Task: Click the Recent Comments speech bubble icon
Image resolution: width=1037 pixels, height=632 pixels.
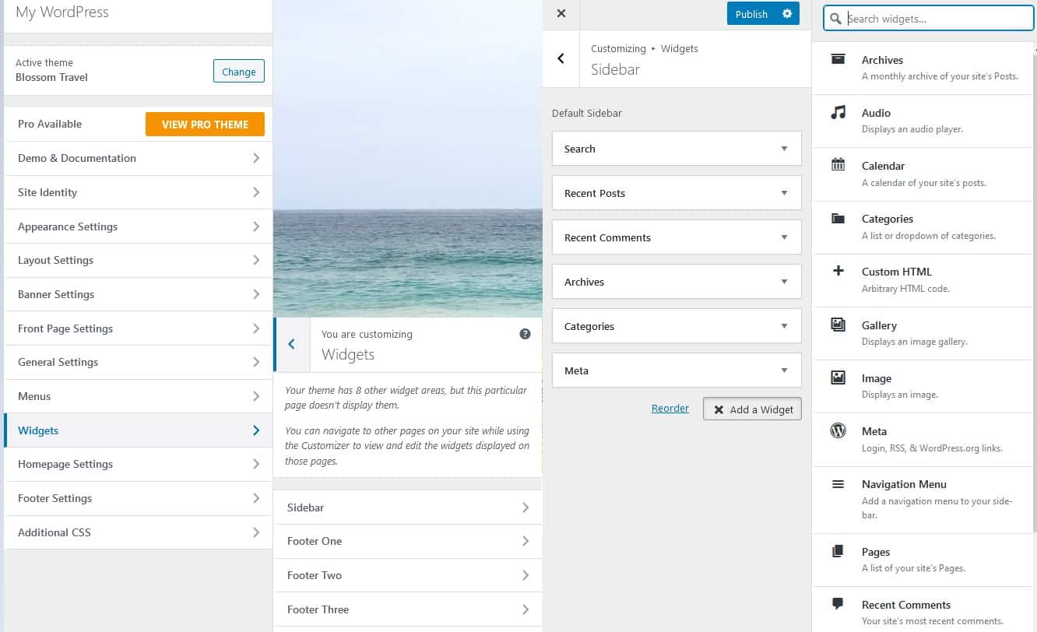Action: point(838,604)
